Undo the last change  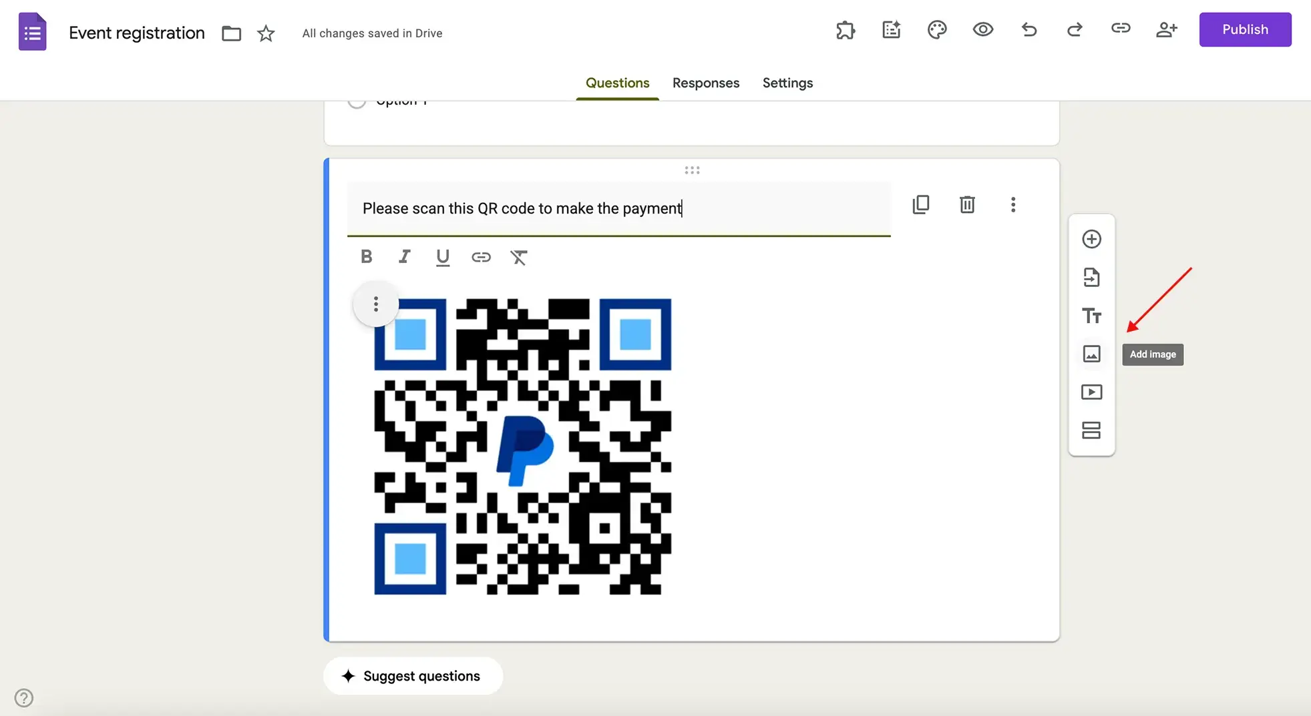1028,29
